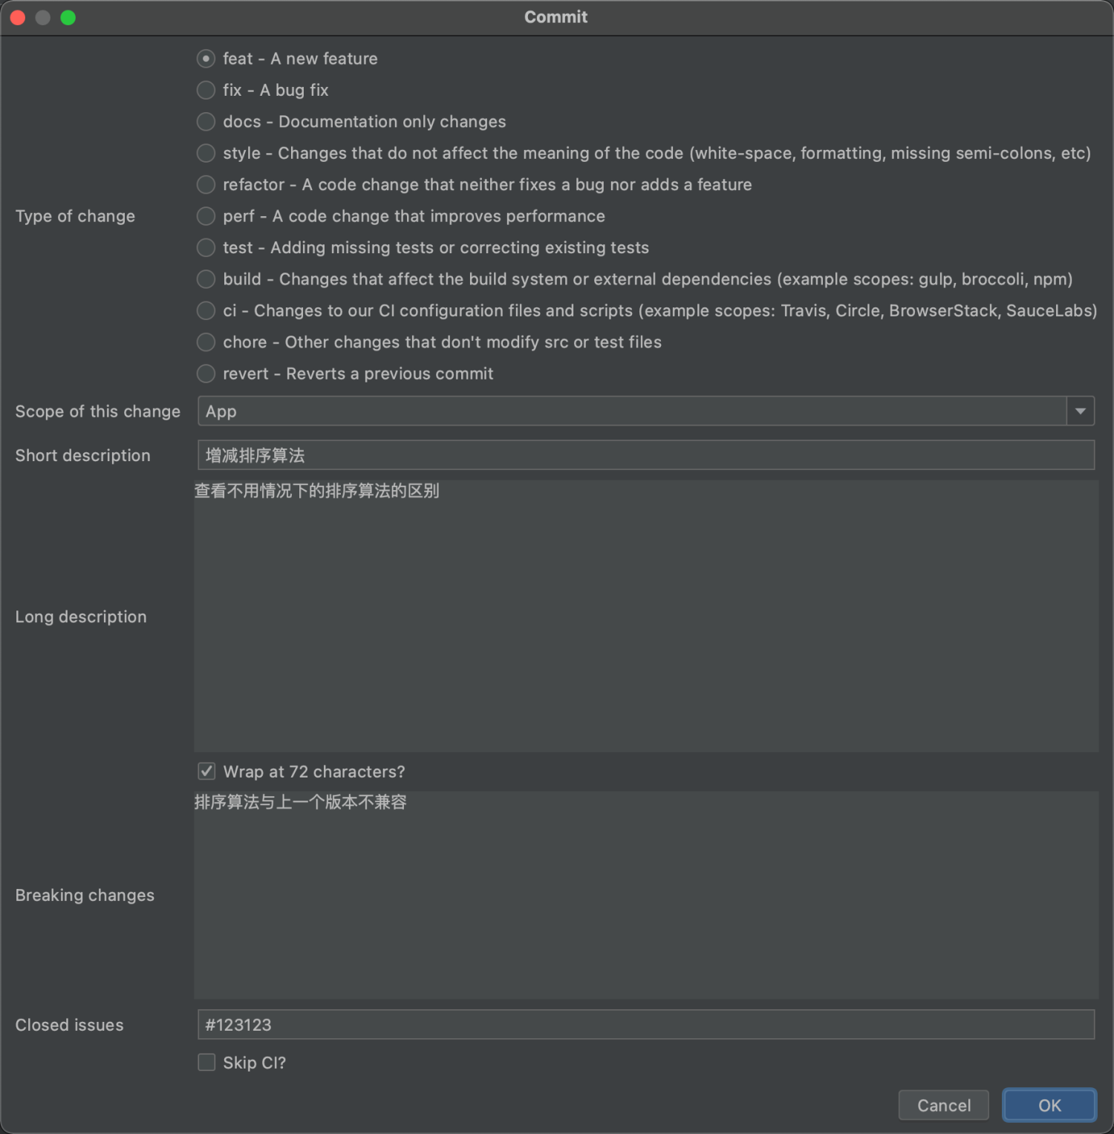Choose the 'revert' previous commit option
1114x1134 pixels.
pos(206,374)
